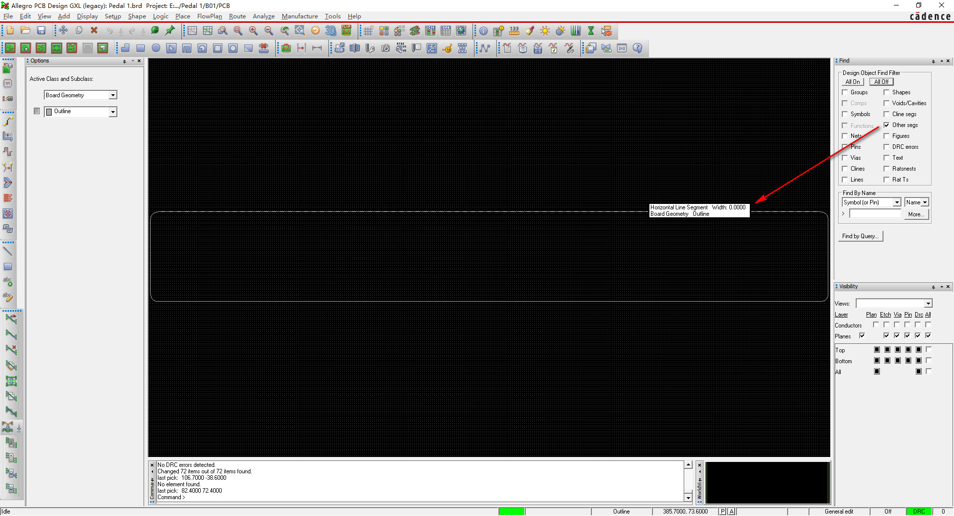Select the Measure ruler icon

point(514,31)
